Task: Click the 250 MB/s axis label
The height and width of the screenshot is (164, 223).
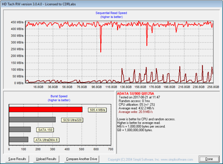Action: [17, 49]
